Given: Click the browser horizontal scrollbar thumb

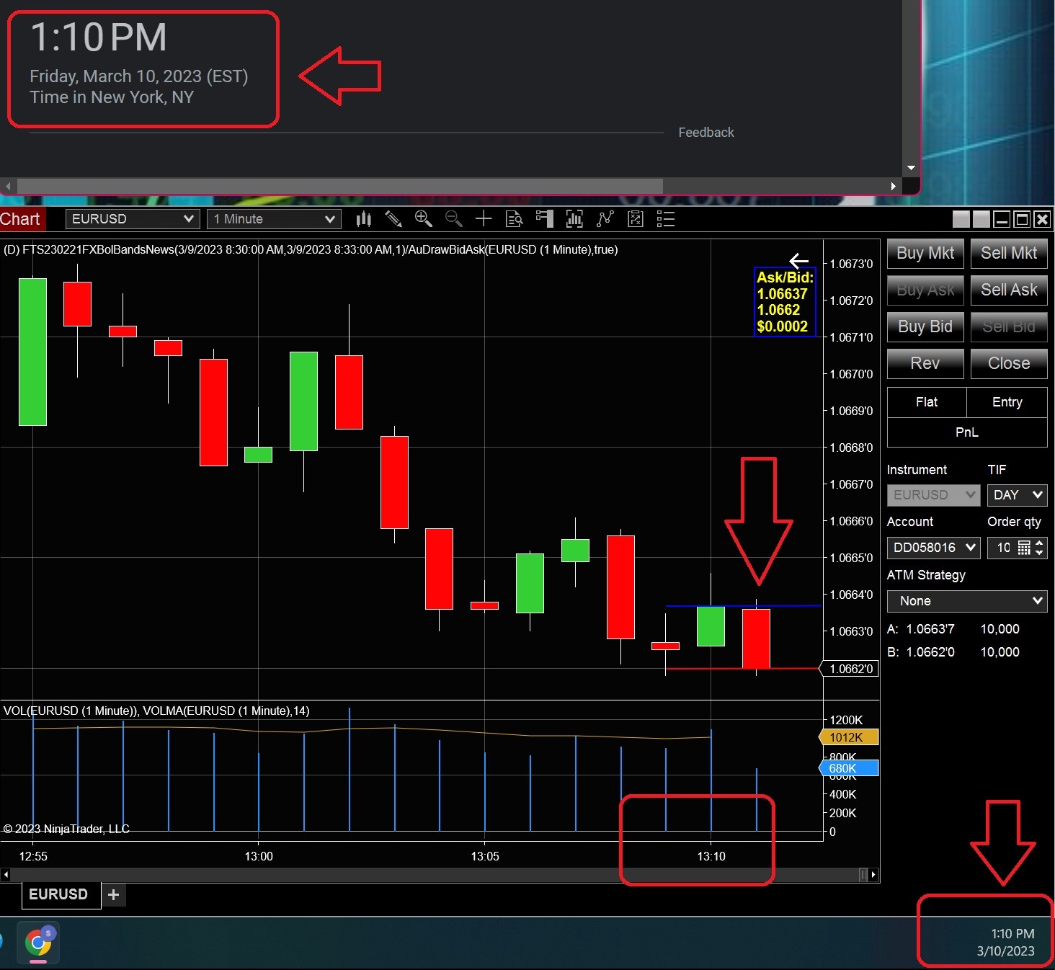Looking at the screenshot, I should (339, 186).
